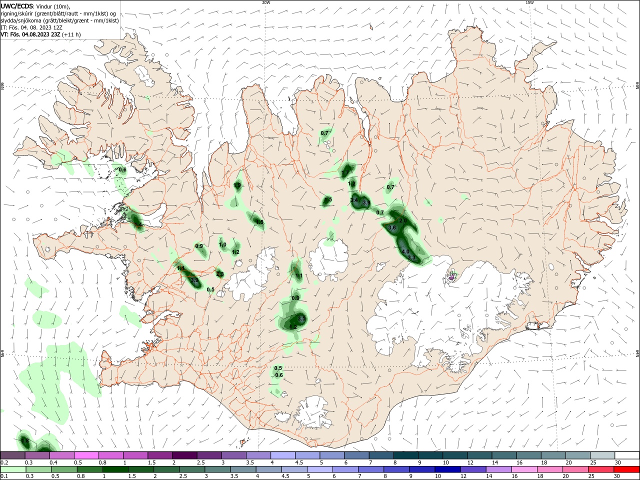This screenshot has height=480, width=640.
Task: Click the 15W longitude label
Action: [x=529, y=2]
